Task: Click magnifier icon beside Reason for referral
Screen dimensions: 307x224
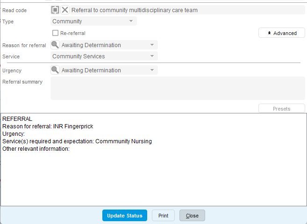Action: click(55, 45)
